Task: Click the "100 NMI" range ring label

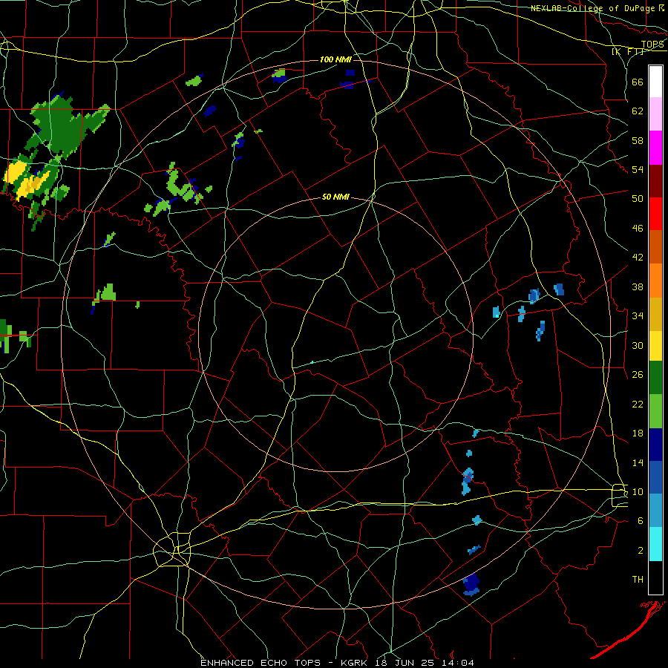Action: tap(335, 59)
